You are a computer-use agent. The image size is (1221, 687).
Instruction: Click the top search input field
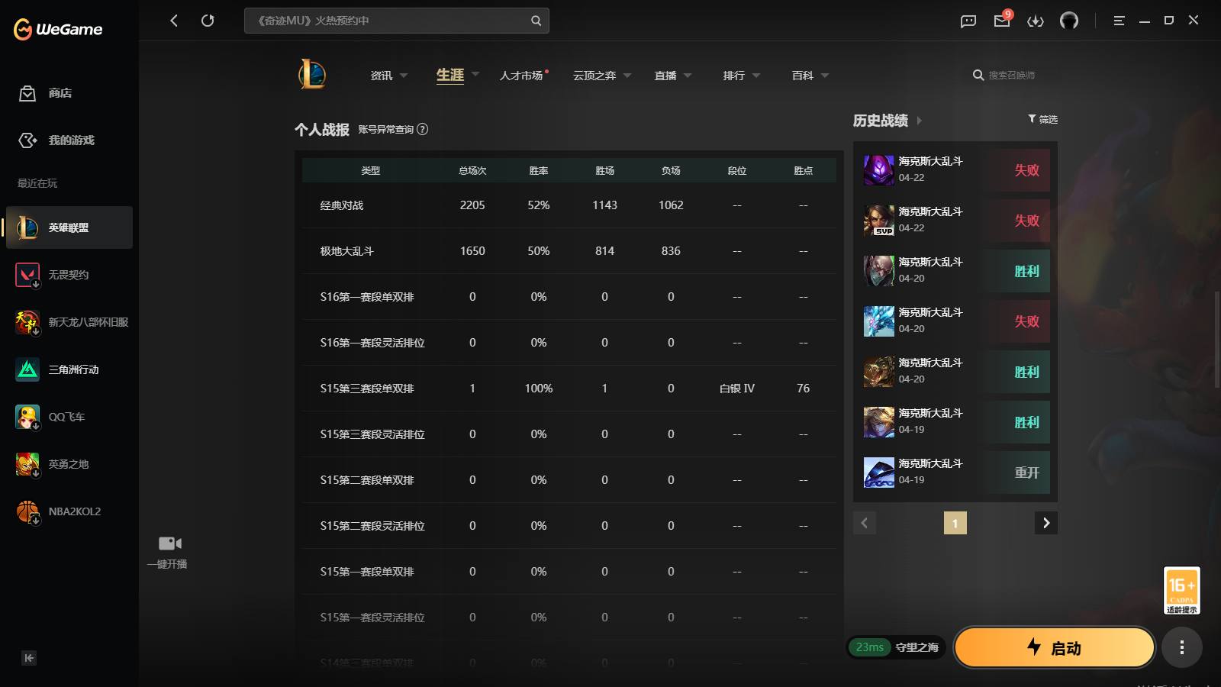click(397, 21)
